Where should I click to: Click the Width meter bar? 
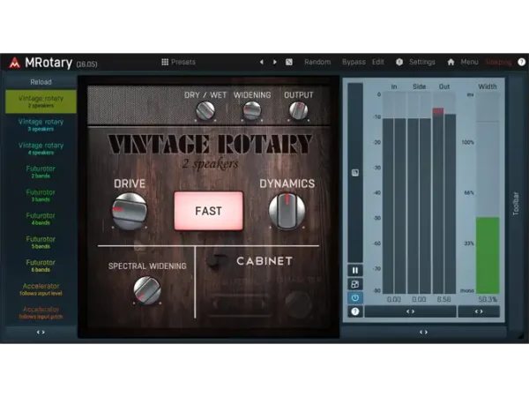point(488,194)
